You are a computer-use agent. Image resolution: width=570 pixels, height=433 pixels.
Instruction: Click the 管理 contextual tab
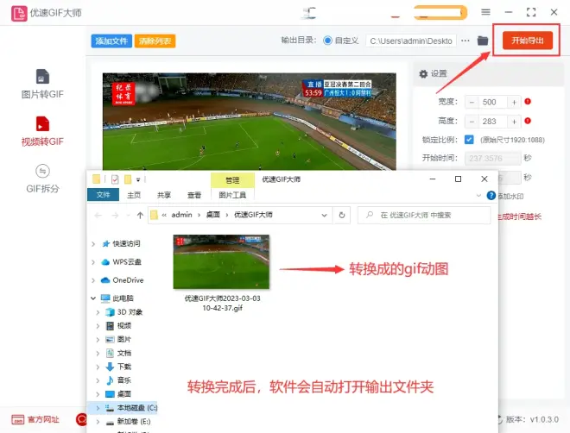coord(232,180)
